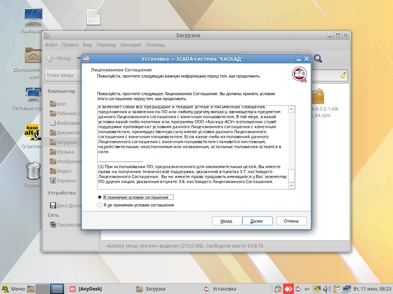Open the Файл menu
Screen dimensions: 393x294
click(x=51, y=45)
